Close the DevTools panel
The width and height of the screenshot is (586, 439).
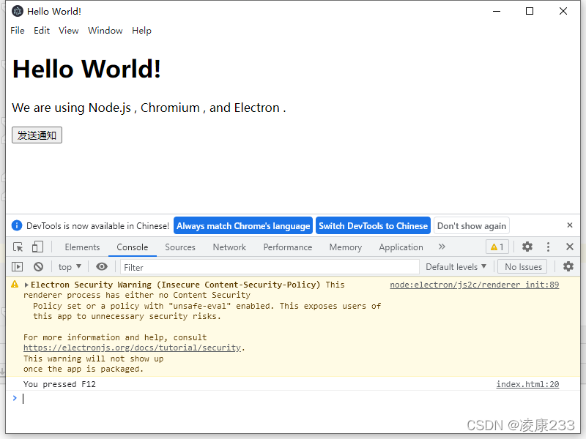(570, 247)
